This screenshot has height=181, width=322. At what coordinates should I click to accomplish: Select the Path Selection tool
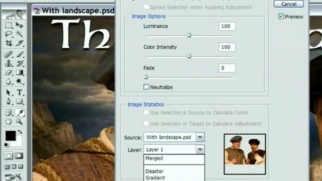pos(9,93)
